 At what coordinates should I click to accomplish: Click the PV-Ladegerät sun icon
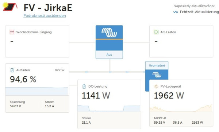click(156, 87)
